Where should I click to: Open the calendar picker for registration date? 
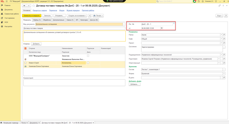[162, 28]
